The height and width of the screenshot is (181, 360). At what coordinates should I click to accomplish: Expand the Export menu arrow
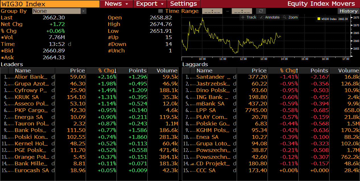coord(162,4)
